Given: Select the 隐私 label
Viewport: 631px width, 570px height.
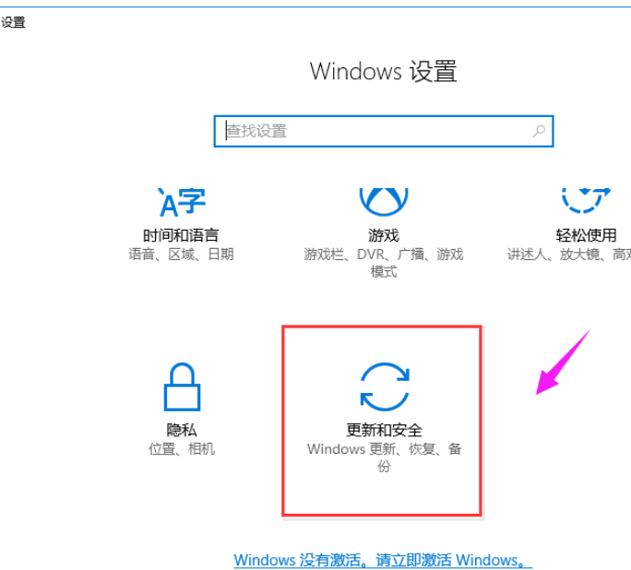Looking at the screenshot, I should pos(182,430).
